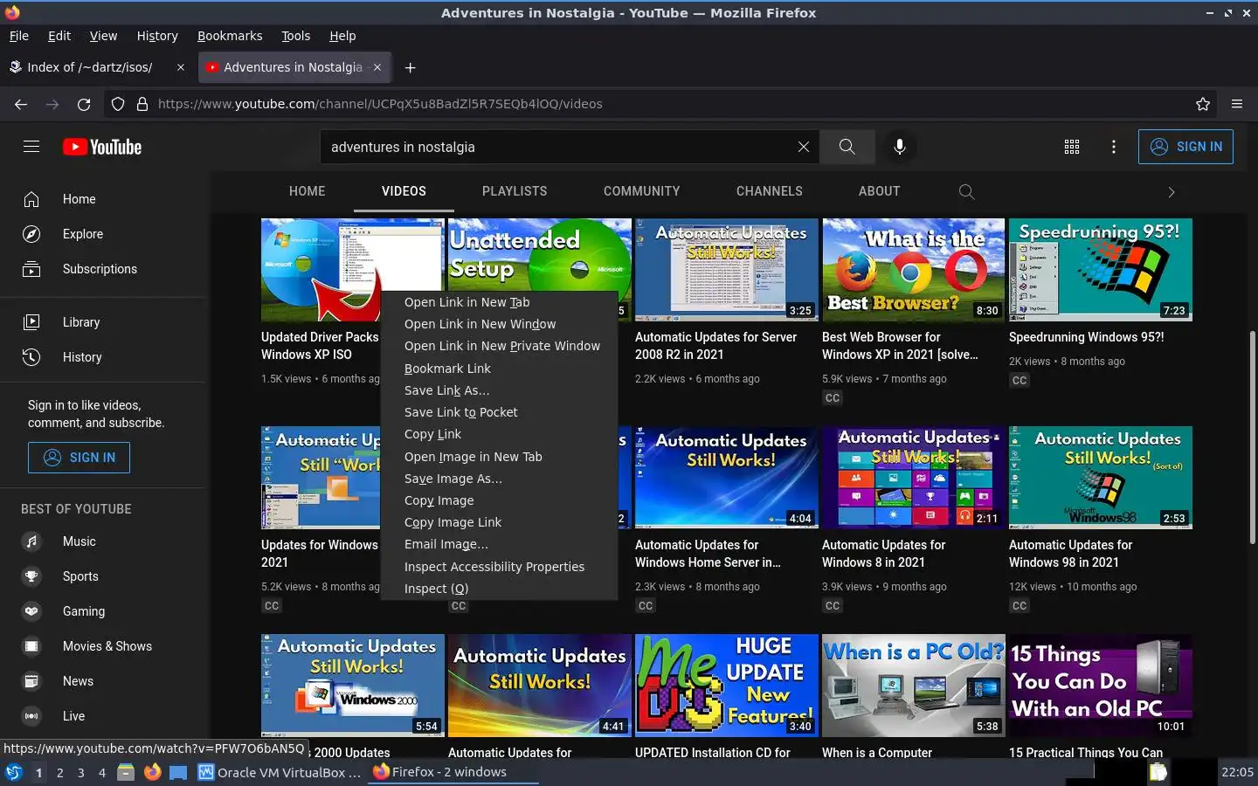Switch to the ABOUT tab
This screenshot has width=1258, height=786.
(x=879, y=191)
